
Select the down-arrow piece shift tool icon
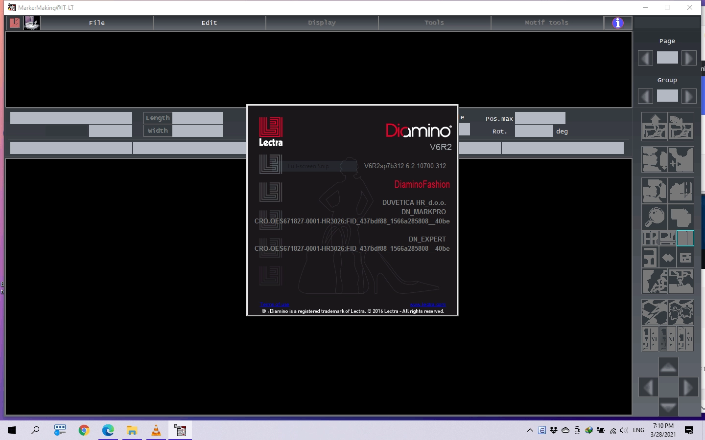click(655, 159)
